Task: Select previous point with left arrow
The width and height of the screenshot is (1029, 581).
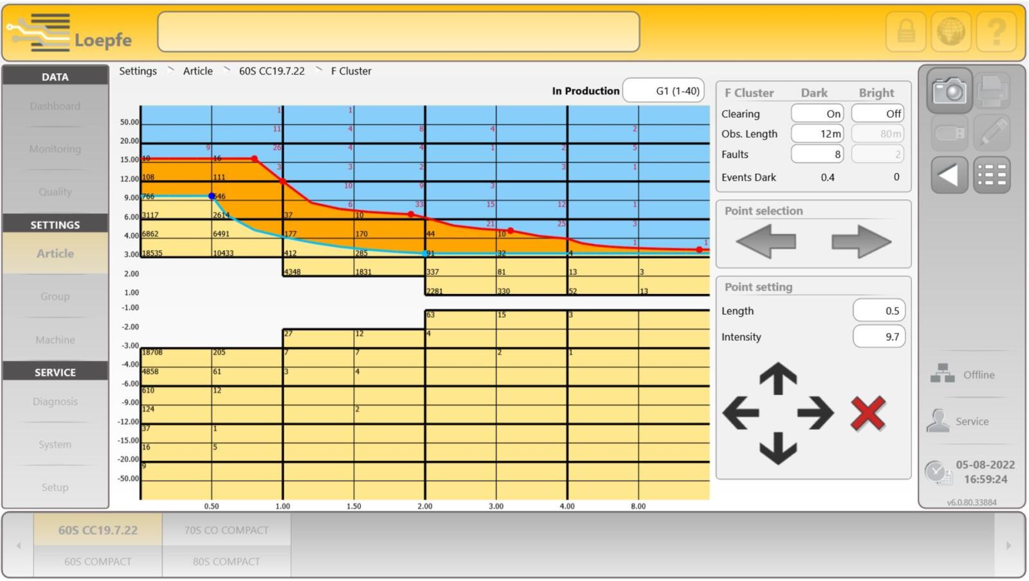Action: tap(765, 241)
